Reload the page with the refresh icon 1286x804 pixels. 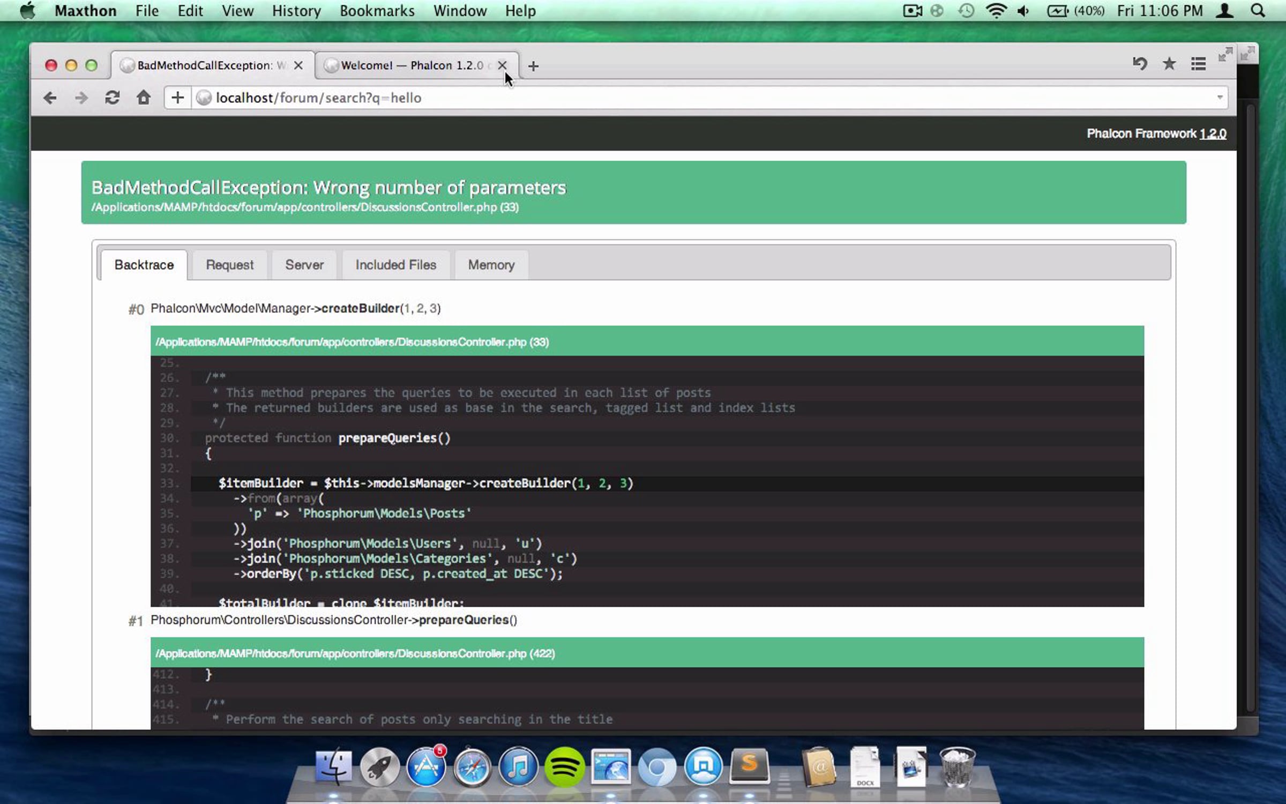click(x=112, y=98)
